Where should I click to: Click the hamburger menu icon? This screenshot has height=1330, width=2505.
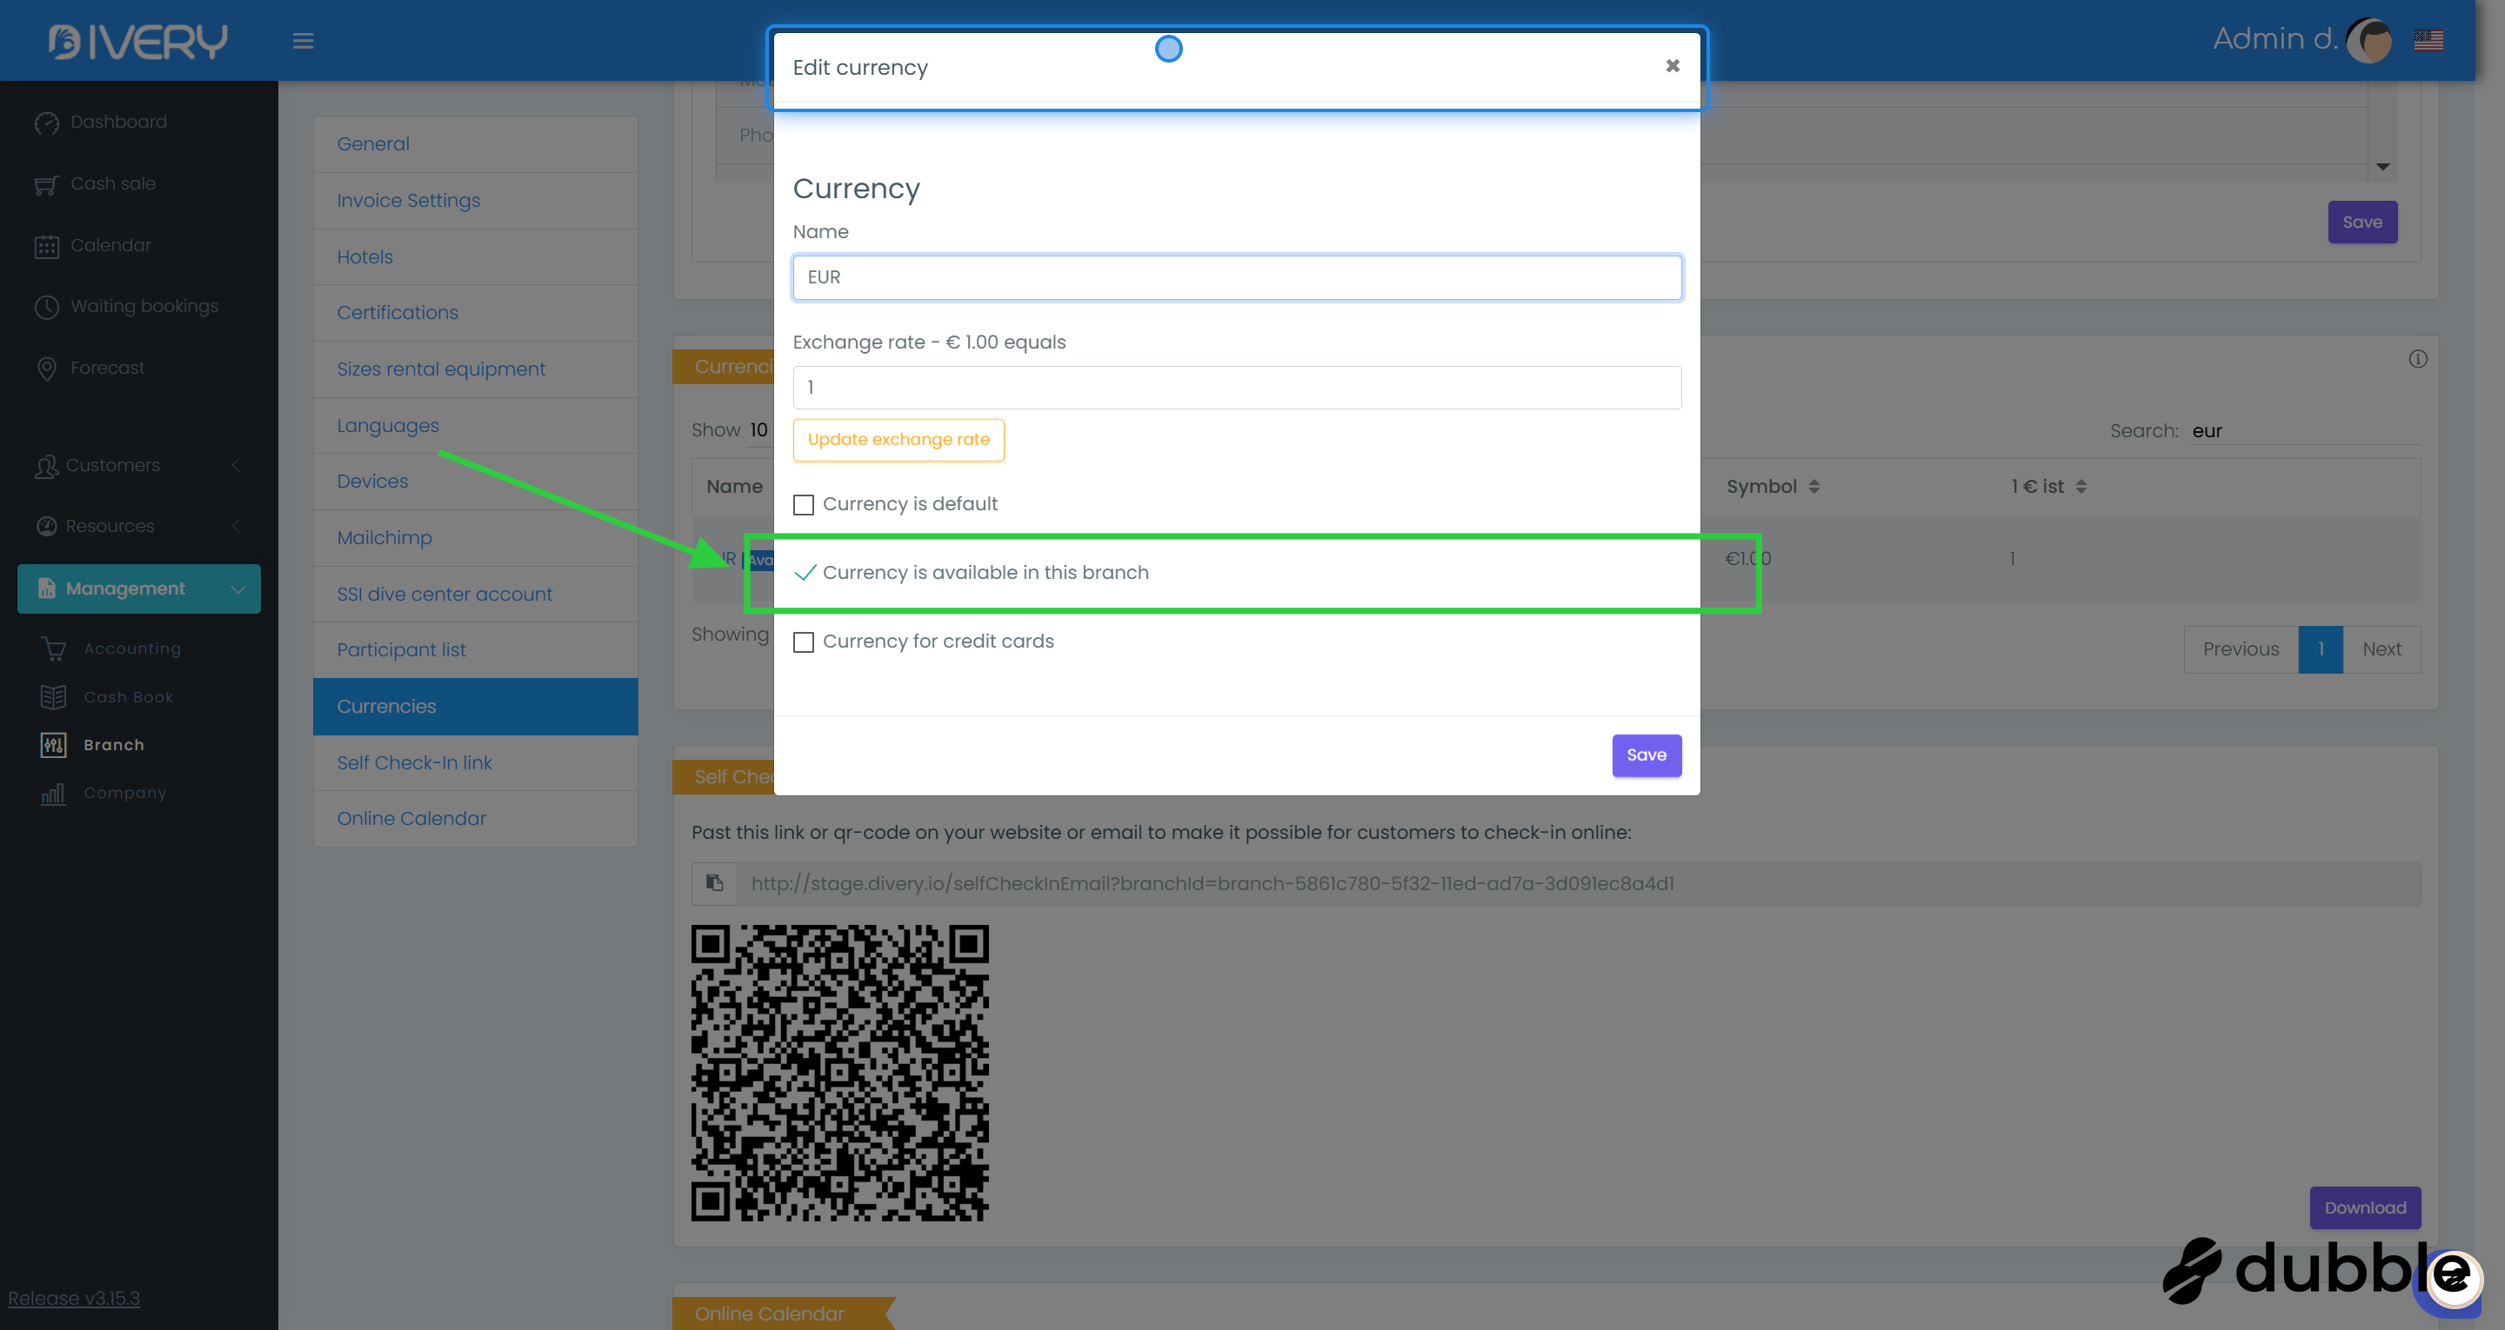(x=303, y=41)
